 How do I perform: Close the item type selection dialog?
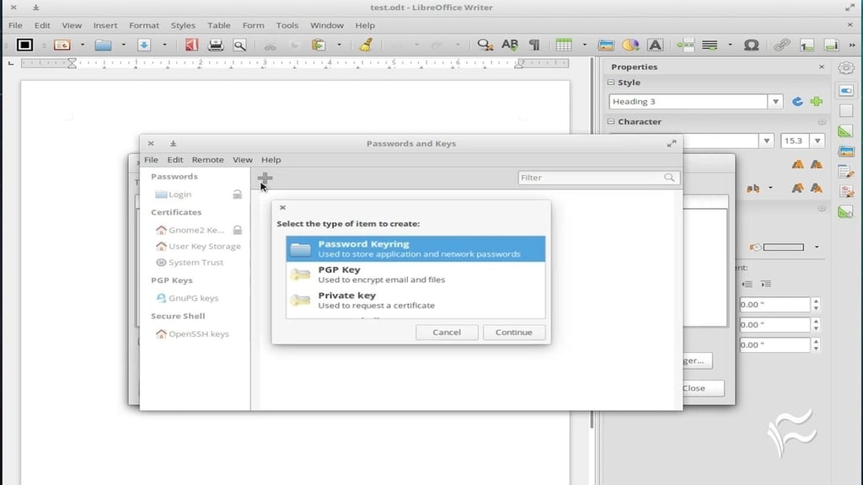coord(282,207)
